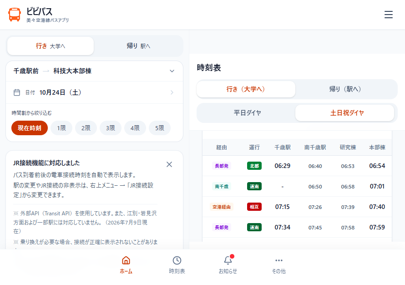Click the 07:01 本部棟 arrival time
This screenshot has height=285, width=405.
[x=377, y=186]
